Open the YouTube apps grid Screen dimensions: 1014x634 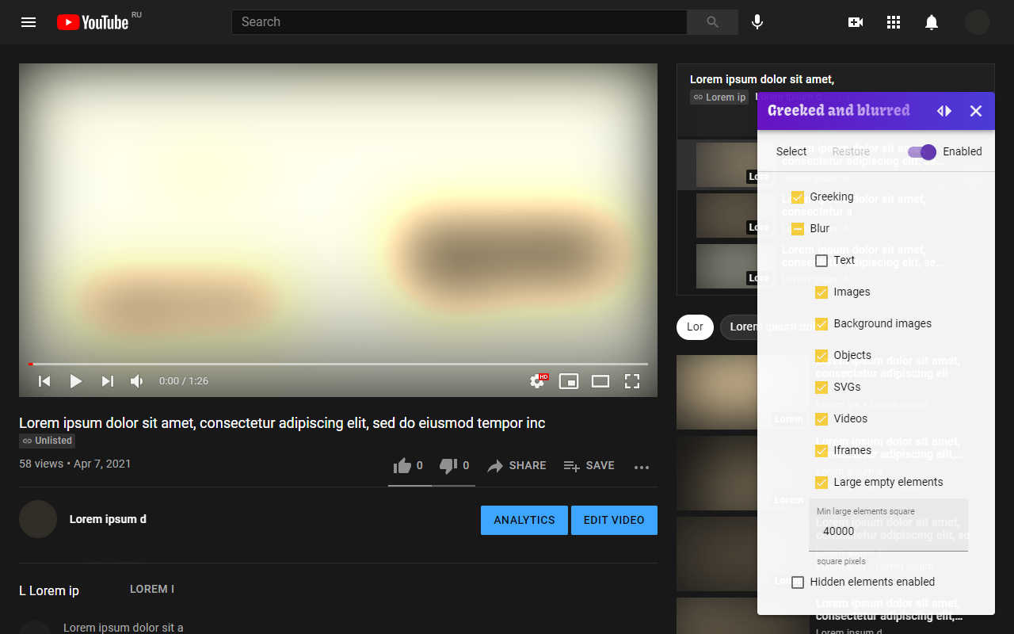894,22
